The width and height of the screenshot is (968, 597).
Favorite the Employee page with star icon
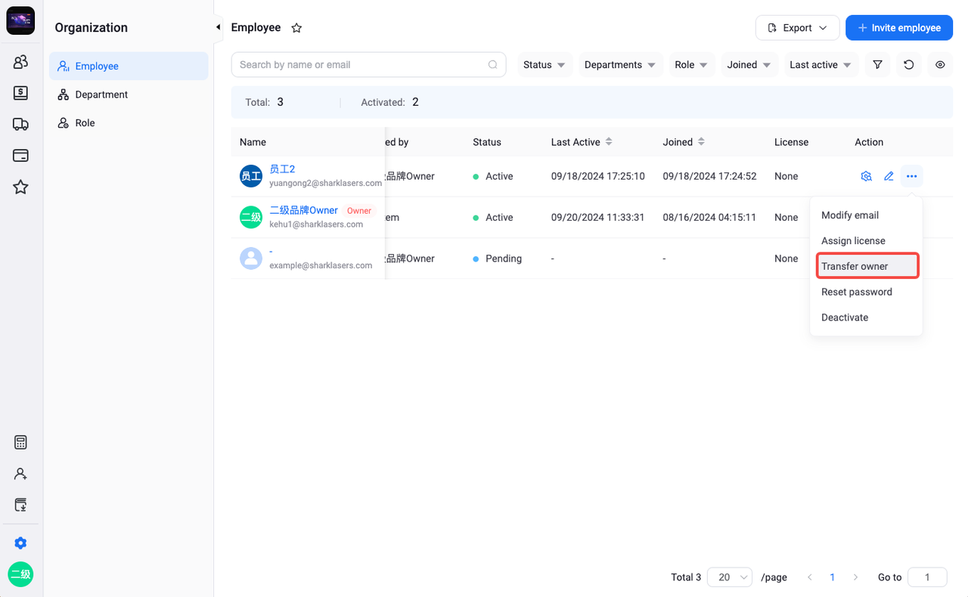tap(296, 28)
